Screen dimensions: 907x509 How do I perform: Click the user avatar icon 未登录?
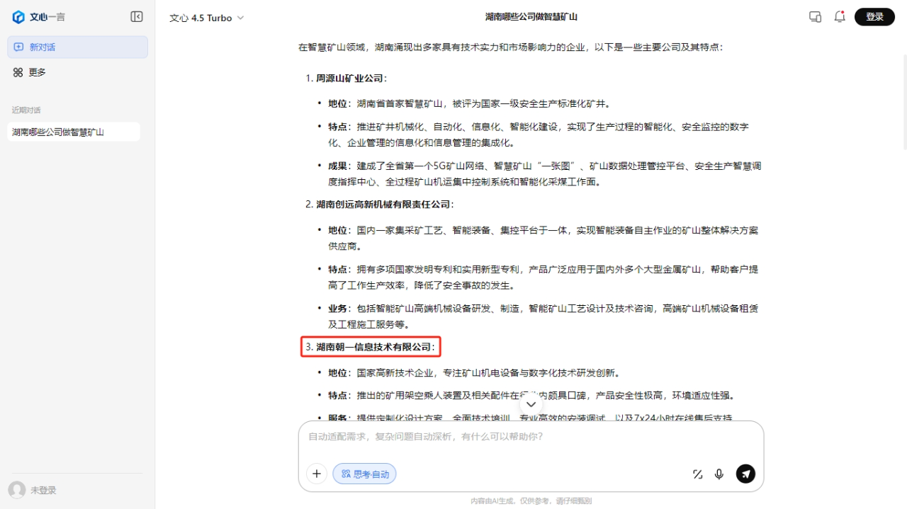click(x=17, y=490)
